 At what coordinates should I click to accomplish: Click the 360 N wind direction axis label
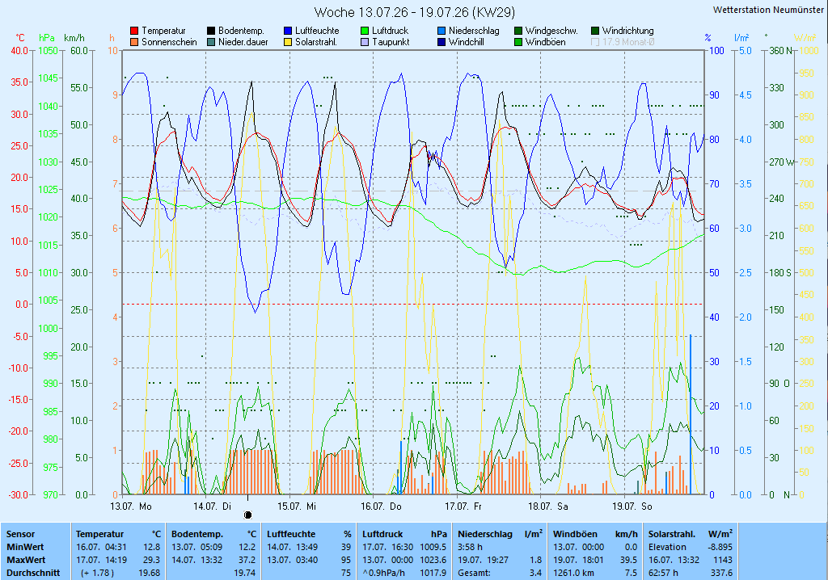click(782, 51)
